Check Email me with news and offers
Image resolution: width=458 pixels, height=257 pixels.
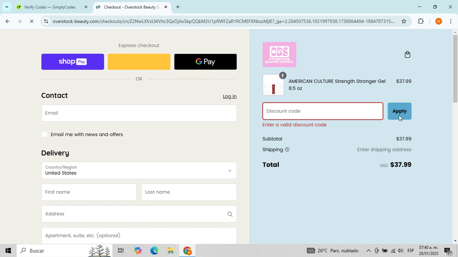pyautogui.click(x=45, y=134)
